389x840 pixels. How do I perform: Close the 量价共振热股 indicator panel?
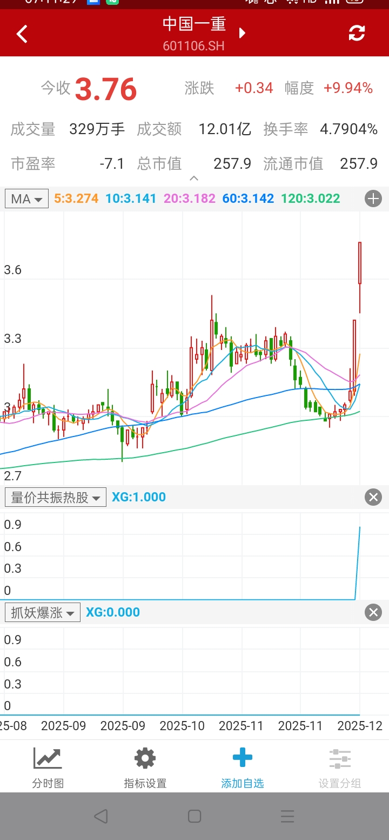pos(373,497)
